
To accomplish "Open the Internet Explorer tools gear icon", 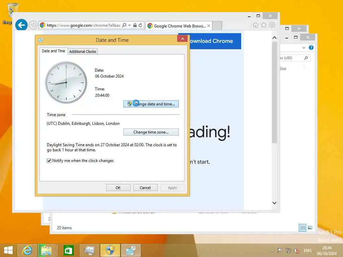I will tap(272, 25).
